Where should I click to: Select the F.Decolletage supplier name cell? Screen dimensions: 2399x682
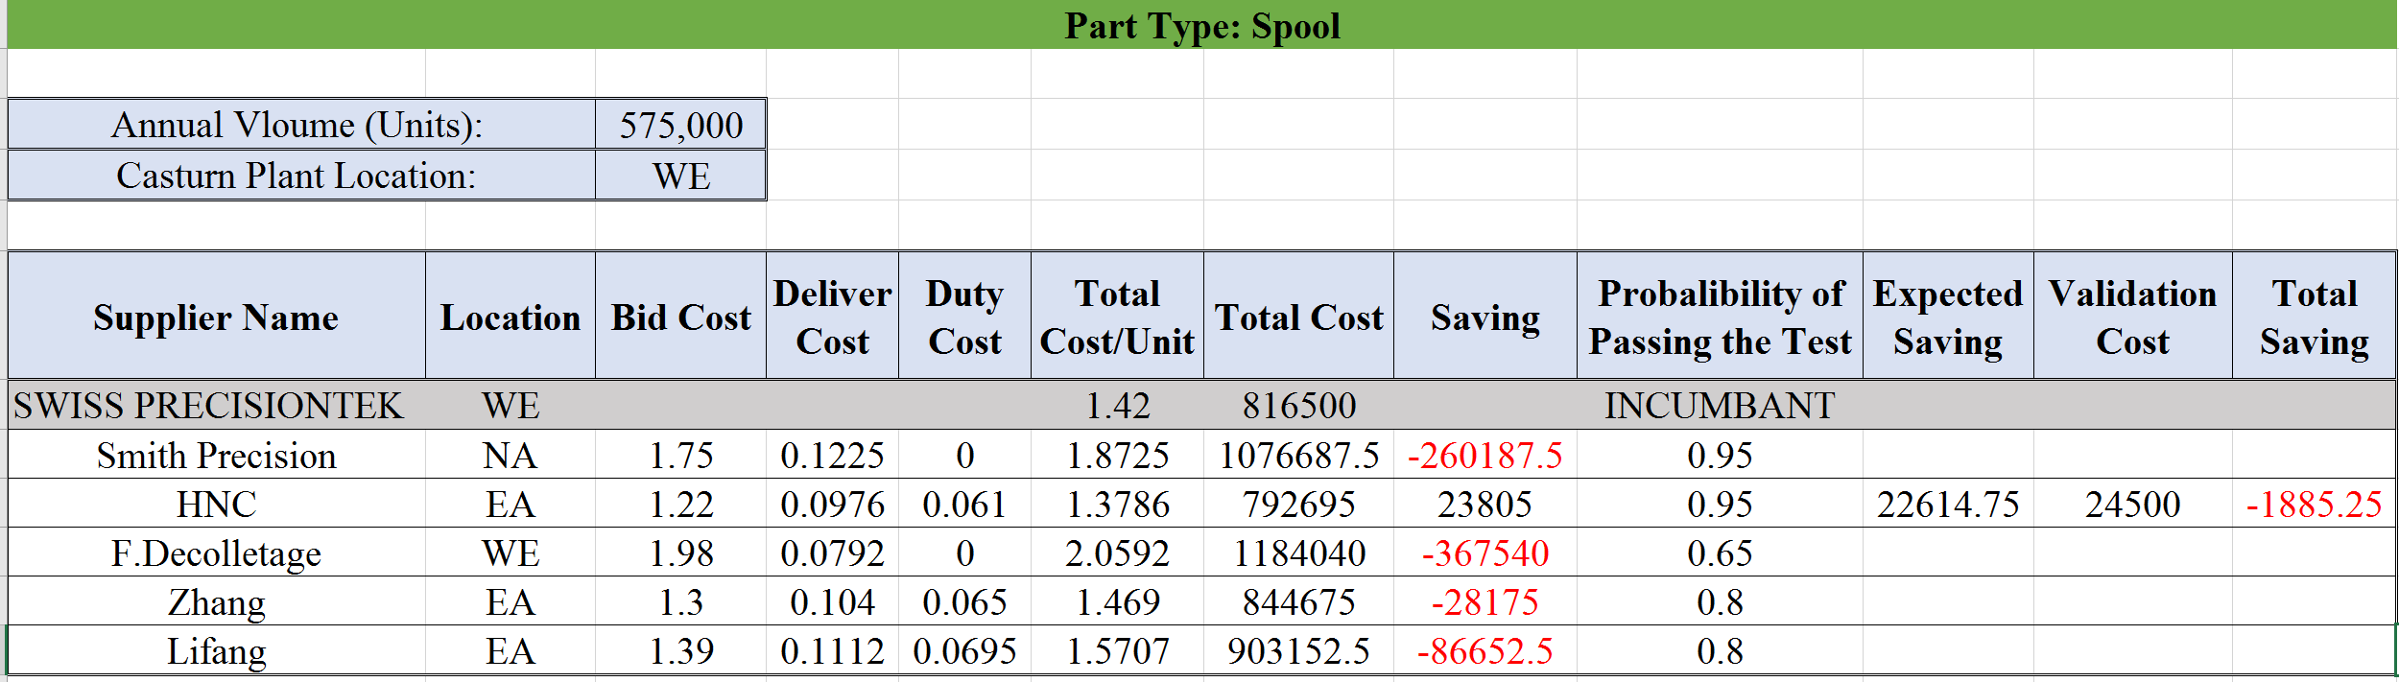216,553
